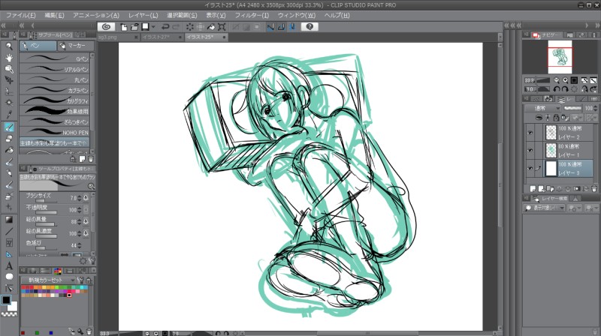Select transparent color checker swatch
This screenshot has height=336, width=601.
[9, 314]
